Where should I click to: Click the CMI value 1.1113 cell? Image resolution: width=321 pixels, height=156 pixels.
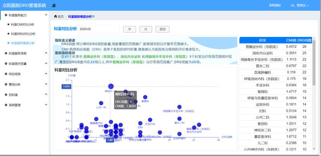tap(291, 60)
